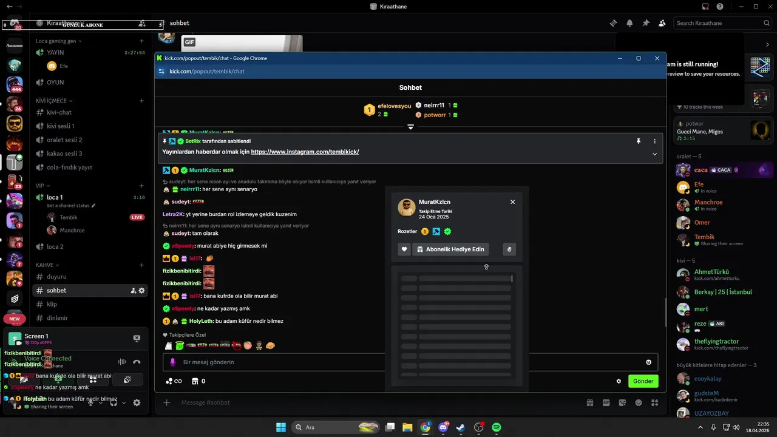This screenshot has height=437, width=777.
Task: Open the OYUN voice channel
Action: pos(55,83)
